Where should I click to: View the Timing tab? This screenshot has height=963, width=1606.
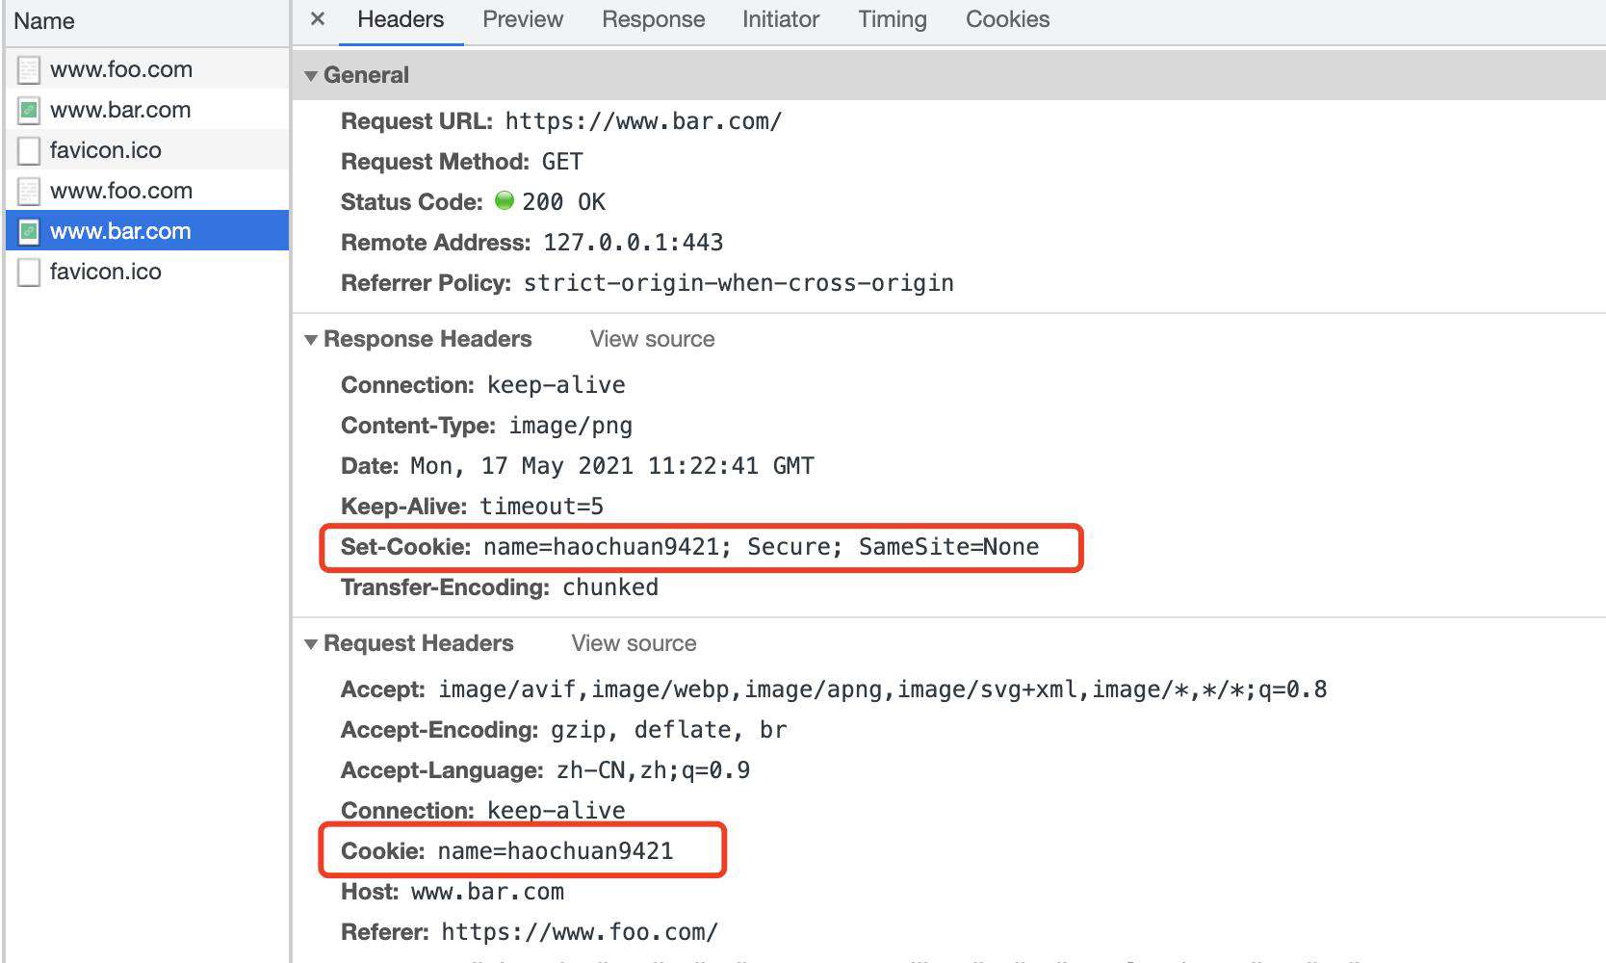[x=893, y=19]
